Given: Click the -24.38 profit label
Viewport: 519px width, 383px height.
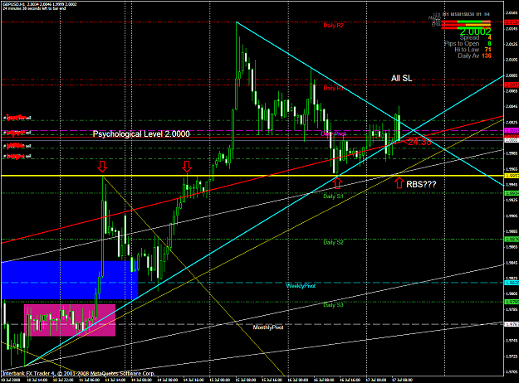Looking at the screenshot, I should coord(418,142).
